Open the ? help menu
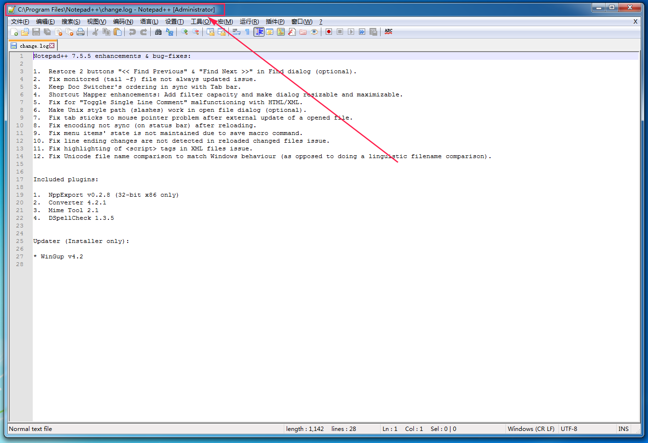The image size is (648, 443). click(x=321, y=22)
